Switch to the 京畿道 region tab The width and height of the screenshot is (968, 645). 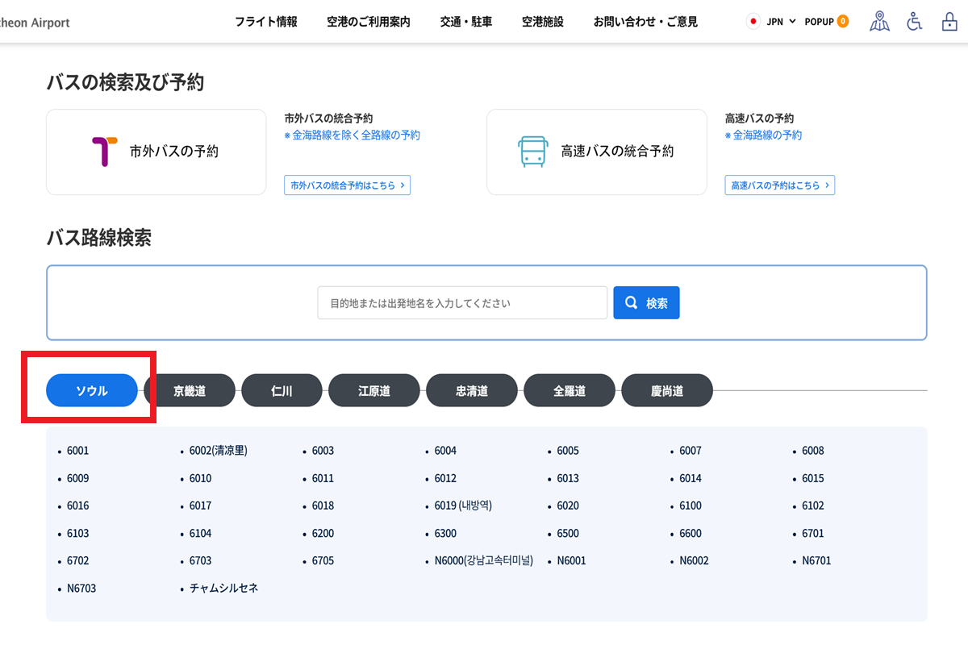pyautogui.click(x=190, y=391)
